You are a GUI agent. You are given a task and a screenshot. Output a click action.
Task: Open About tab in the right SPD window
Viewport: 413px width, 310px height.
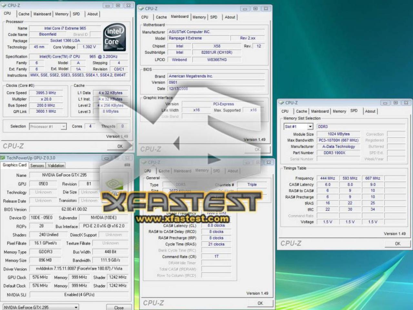coord(370,111)
